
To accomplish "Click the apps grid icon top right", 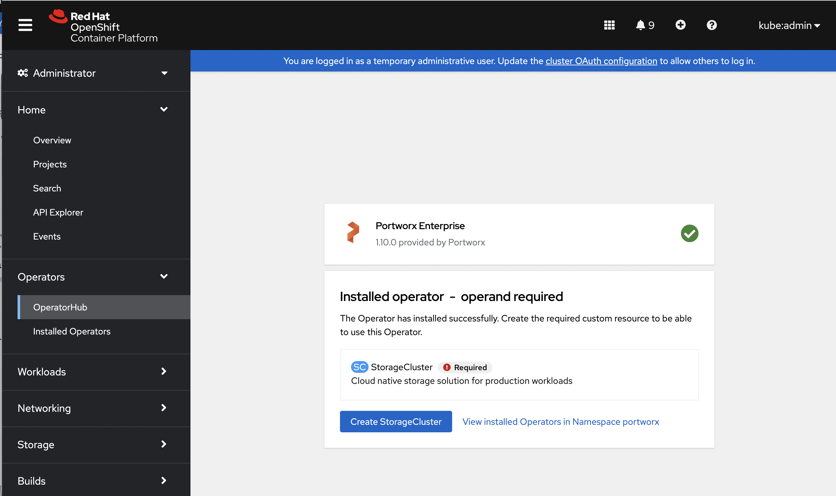I will (609, 25).
